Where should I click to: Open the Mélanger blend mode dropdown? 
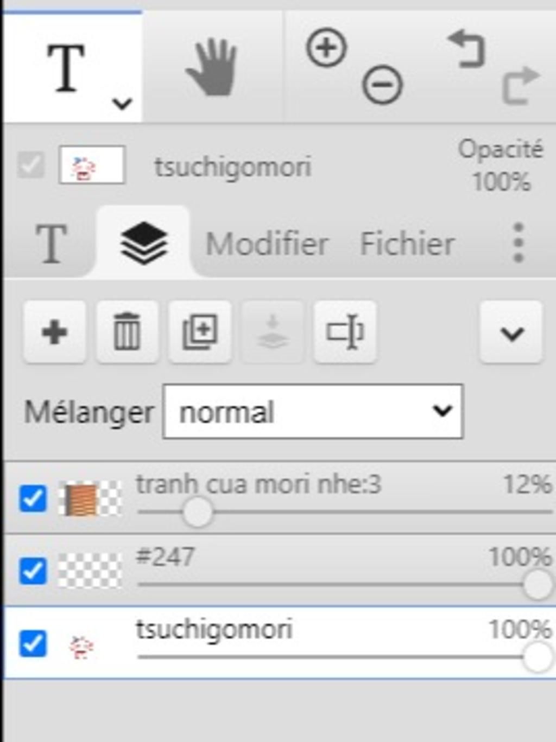313,412
